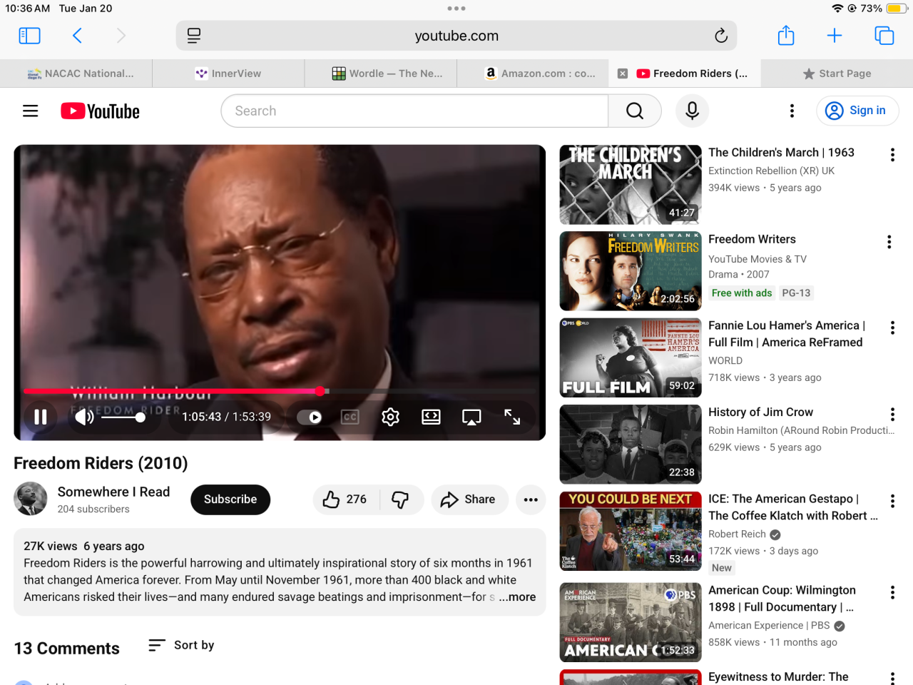Screen dimensions: 913x685
Task: Sign in to YouTube
Action: point(857,111)
